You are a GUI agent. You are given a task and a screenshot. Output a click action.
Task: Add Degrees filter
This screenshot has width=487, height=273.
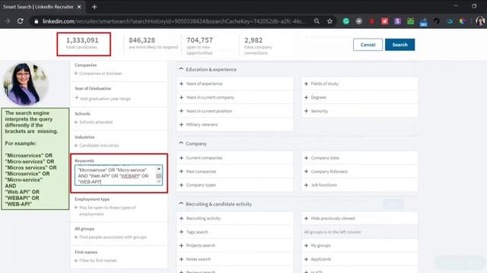pyautogui.click(x=360, y=97)
